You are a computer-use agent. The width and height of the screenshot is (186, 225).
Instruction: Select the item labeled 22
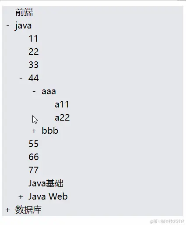coord(34,52)
